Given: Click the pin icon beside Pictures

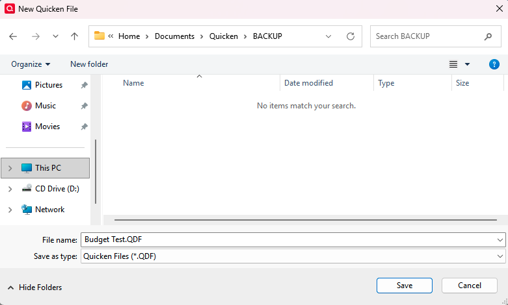Looking at the screenshot, I should tap(85, 85).
